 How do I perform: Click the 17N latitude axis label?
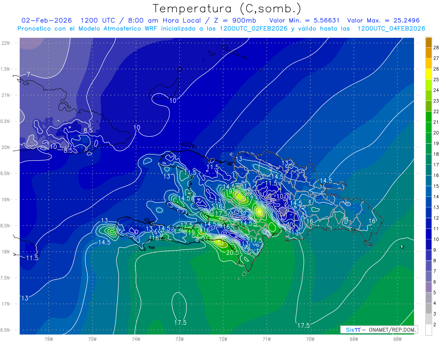tap(6, 304)
